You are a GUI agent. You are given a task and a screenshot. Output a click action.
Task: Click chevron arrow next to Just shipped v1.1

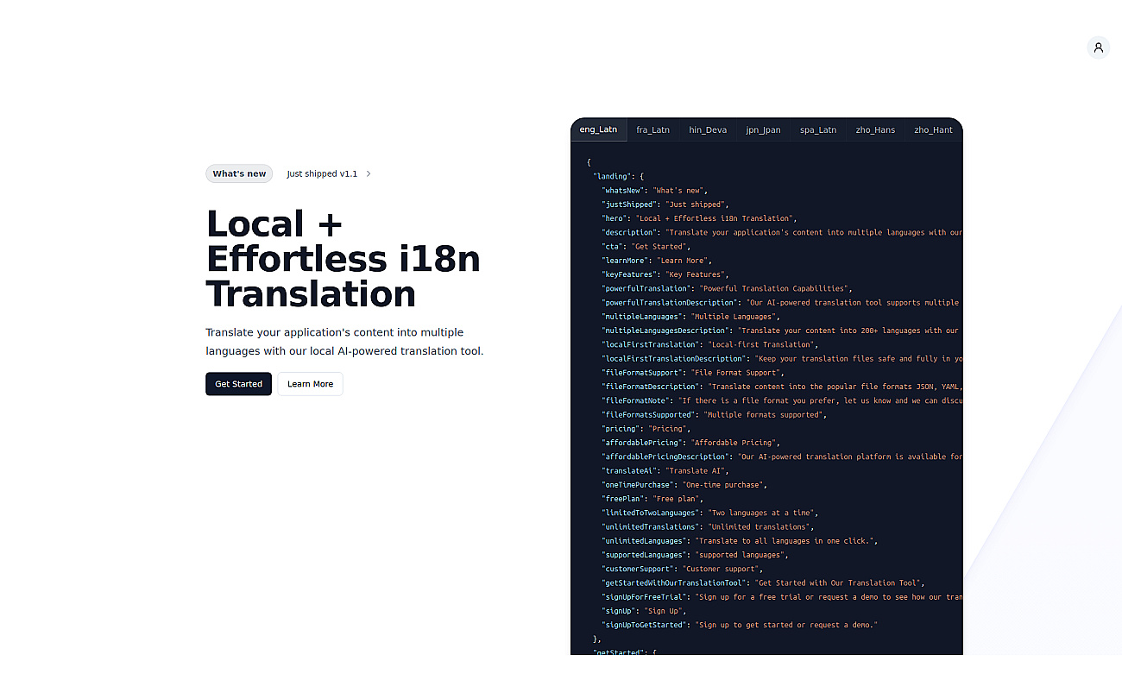pyautogui.click(x=369, y=173)
